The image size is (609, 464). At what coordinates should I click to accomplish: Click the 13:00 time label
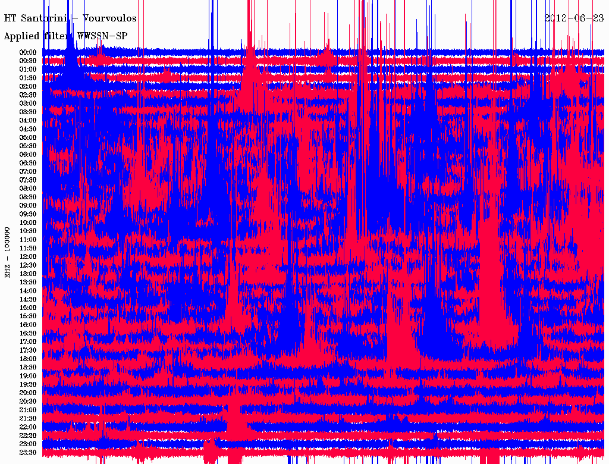[x=28, y=274]
